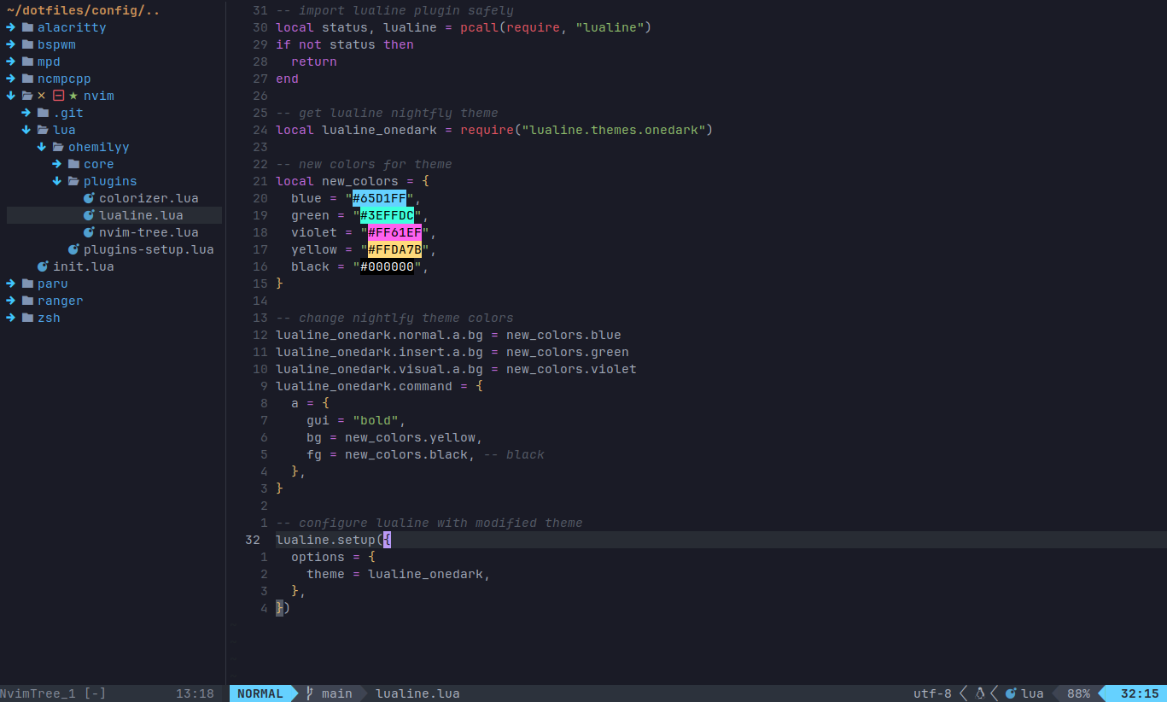Expand the alacritty folder arrow
The height and width of the screenshot is (702, 1167).
(x=10, y=27)
